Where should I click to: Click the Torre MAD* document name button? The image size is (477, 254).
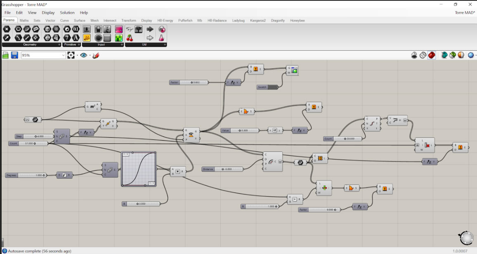[464, 13]
